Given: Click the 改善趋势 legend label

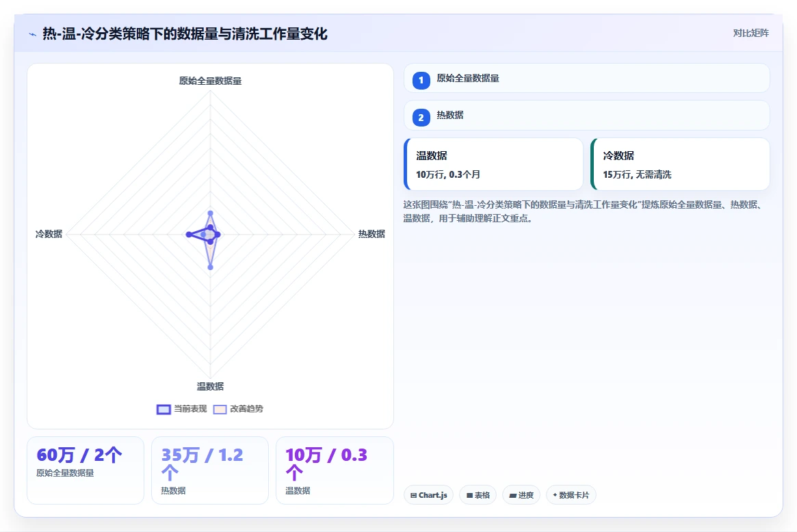Looking at the screenshot, I should pyautogui.click(x=246, y=408).
